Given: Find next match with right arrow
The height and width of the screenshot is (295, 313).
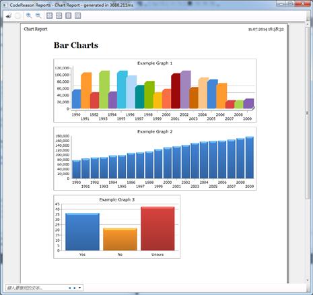Looking at the screenshot, I should click(75, 288).
